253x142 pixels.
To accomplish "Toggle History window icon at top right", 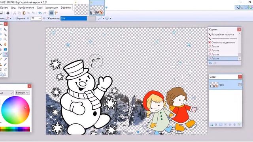I will pos(242,7).
